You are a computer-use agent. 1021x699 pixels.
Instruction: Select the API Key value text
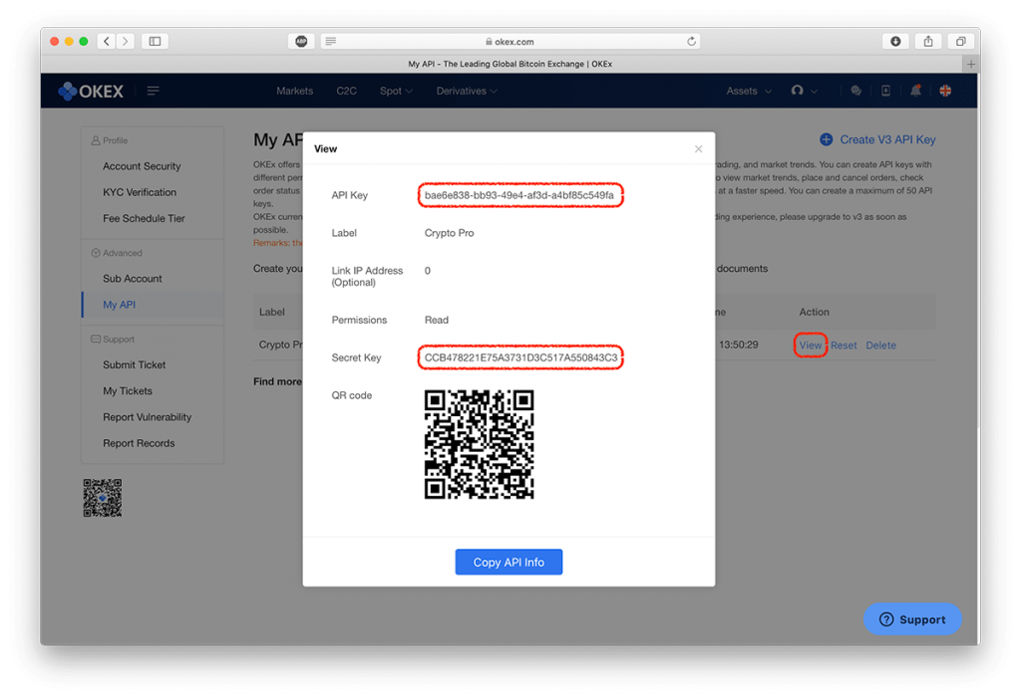click(x=518, y=195)
